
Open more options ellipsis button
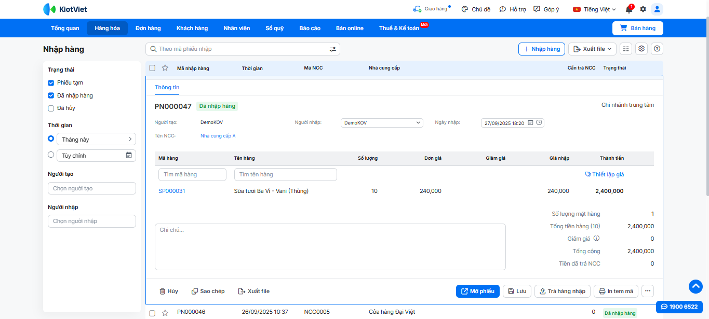(x=648, y=291)
